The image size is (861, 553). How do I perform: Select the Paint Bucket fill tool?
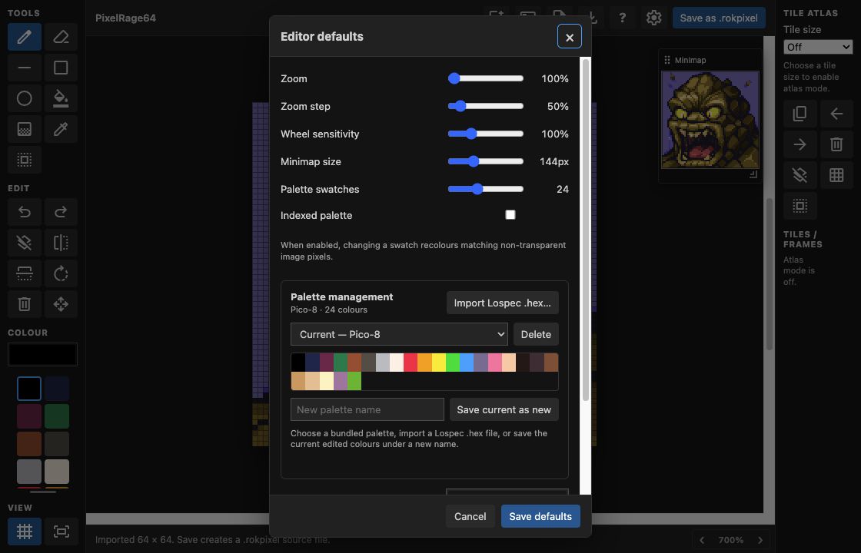coord(61,98)
